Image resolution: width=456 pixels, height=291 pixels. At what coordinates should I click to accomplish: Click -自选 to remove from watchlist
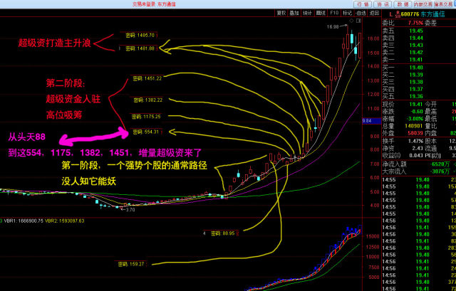361,13
